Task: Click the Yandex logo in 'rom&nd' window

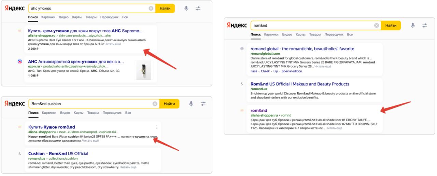Action: pos(237,25)
